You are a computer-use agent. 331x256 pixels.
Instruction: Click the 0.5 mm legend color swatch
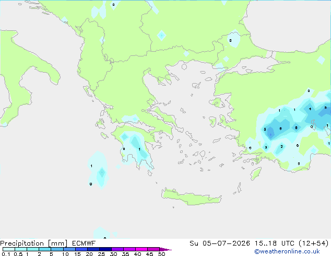point(21,249)
